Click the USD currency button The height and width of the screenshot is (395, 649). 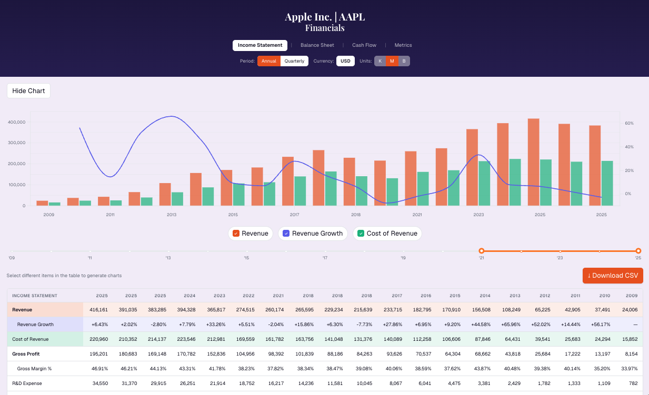pyautogui.click(x=345, y=61)
